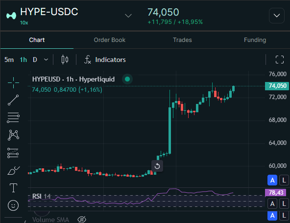290x223 pixels.
Task: Collapse the drawing toolbar arrow at bottom-left
Action: (x=25, y=222)
